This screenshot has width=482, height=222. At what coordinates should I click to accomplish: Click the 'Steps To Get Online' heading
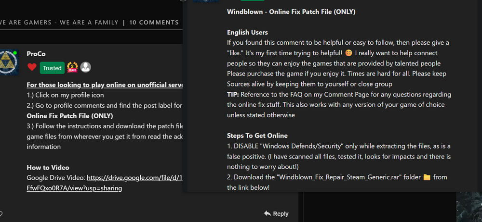tap(257, 136)
